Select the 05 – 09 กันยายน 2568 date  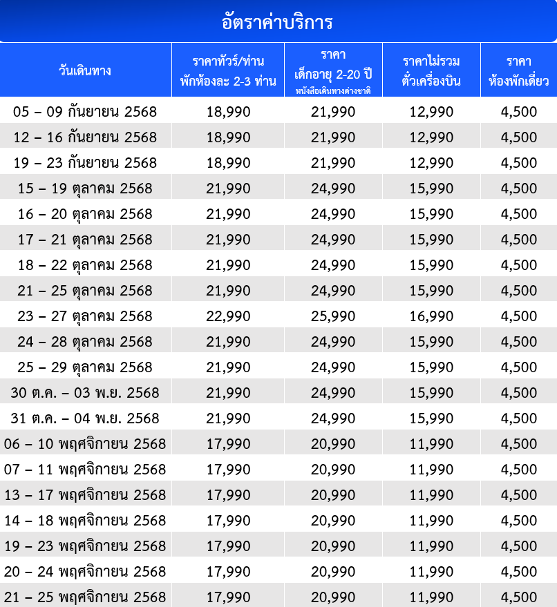85,112
